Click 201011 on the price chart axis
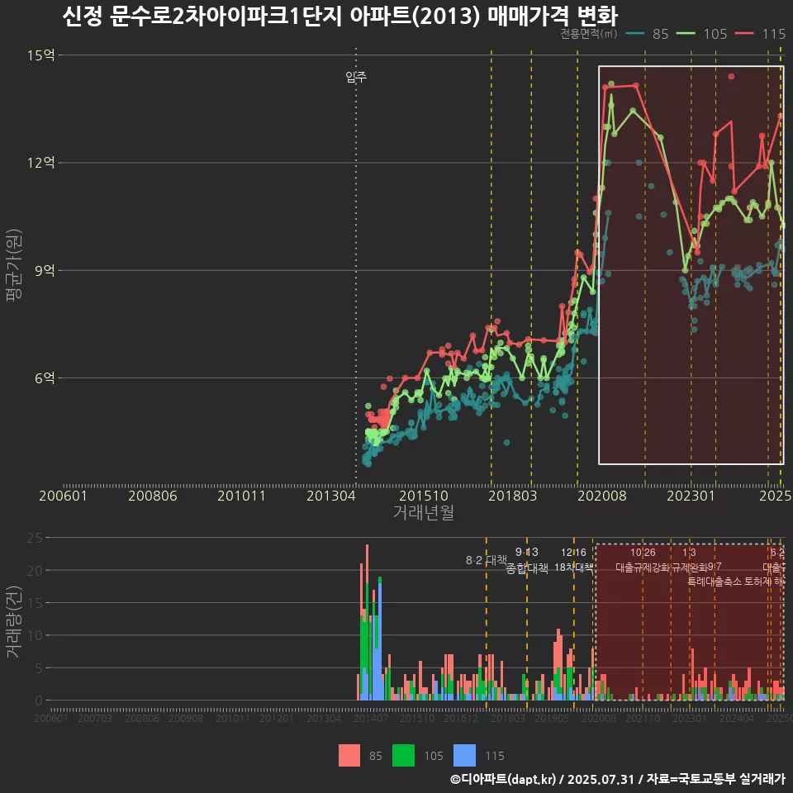Screen dimensions: 793x793 pyautogui.click(x=242, y=496)
